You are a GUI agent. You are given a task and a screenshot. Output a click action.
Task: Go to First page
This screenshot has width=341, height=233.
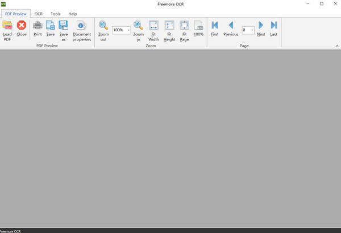[x=215, y=26]
